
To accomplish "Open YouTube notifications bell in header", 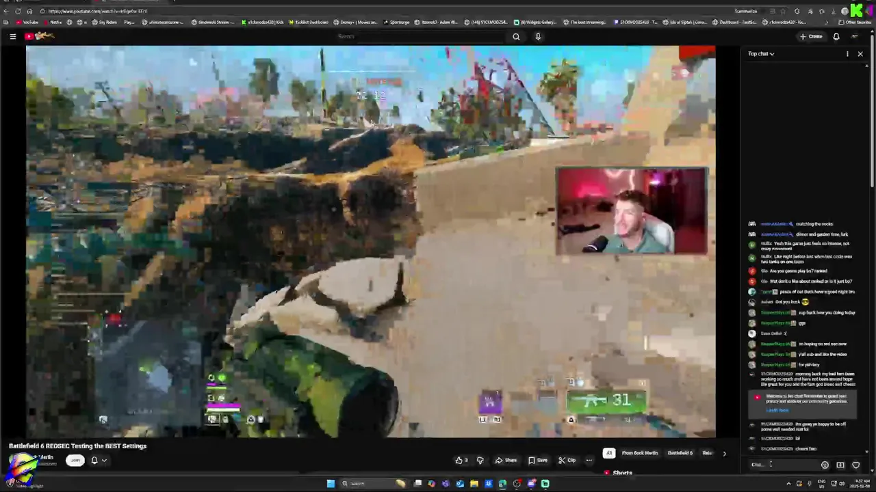I will pos(836,36).
